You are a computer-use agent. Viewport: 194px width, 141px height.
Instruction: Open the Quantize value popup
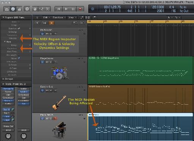(x=24, y=28)
